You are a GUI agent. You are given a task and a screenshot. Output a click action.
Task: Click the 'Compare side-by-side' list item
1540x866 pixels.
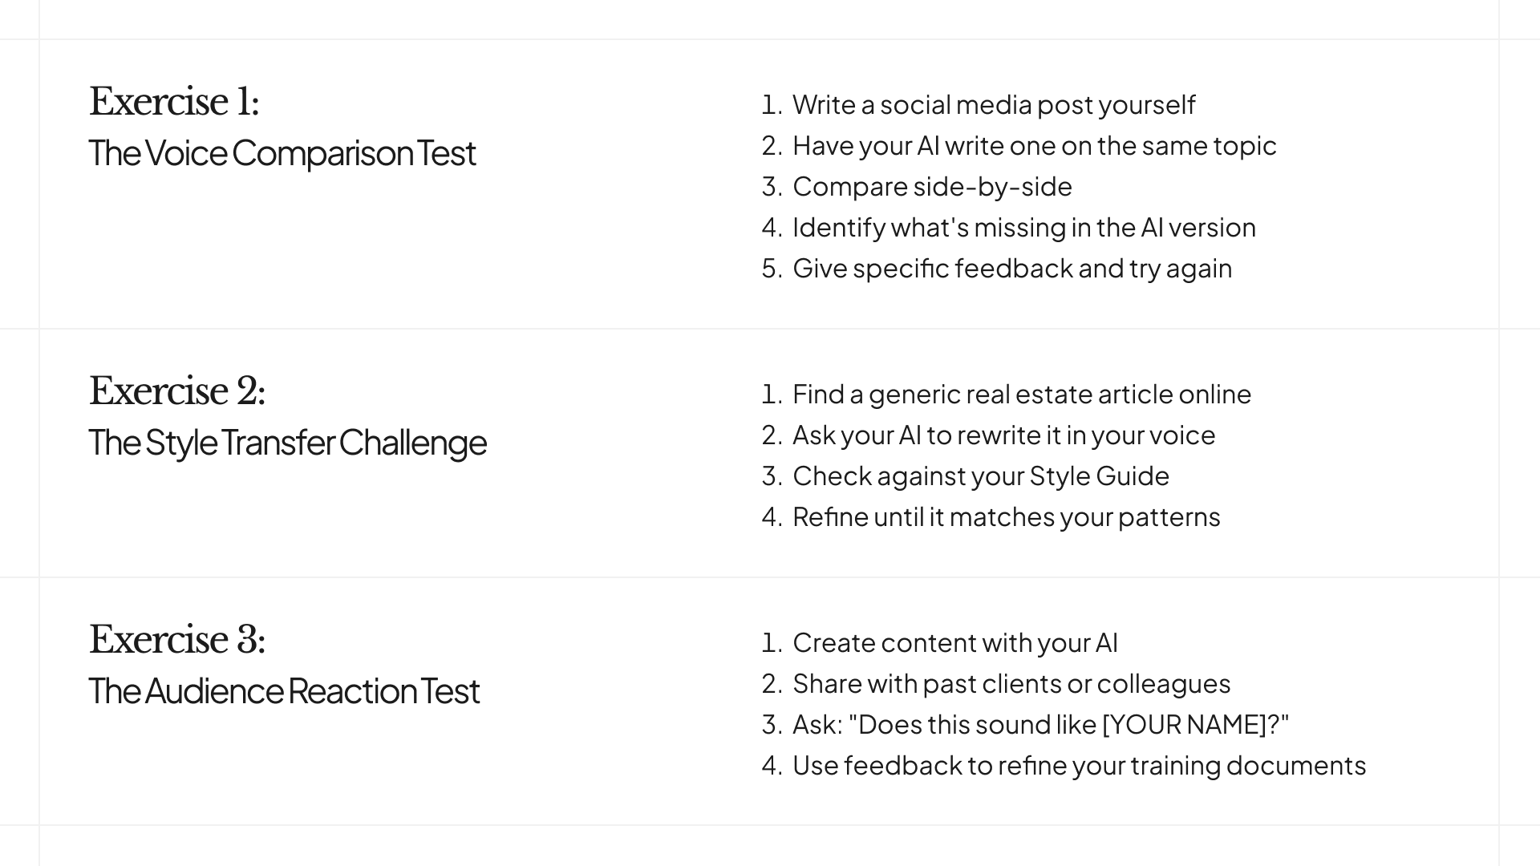coord(932,187)
